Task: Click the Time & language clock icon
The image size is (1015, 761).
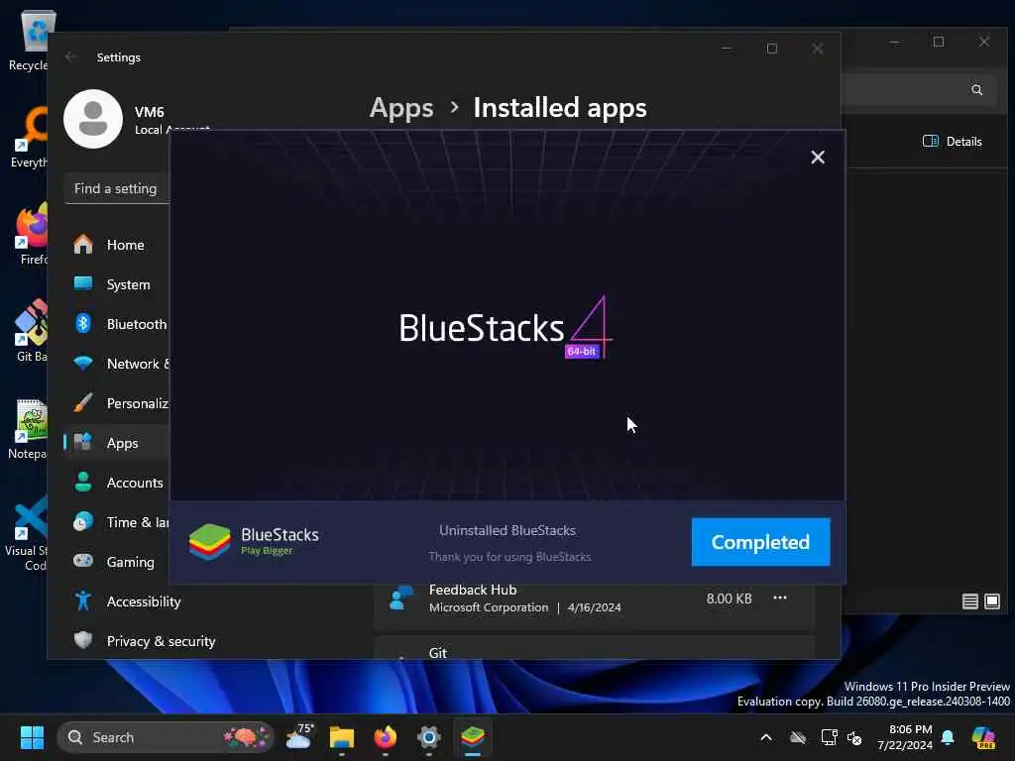Action: (x=83, y=521)
